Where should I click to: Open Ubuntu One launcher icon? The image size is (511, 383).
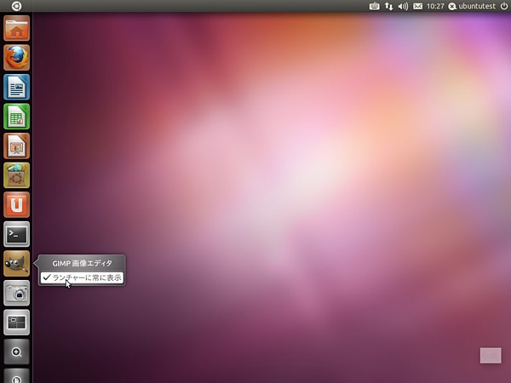(x=17, y=204)
